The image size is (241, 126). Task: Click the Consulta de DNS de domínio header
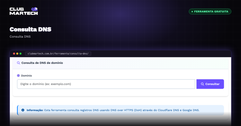42,63
